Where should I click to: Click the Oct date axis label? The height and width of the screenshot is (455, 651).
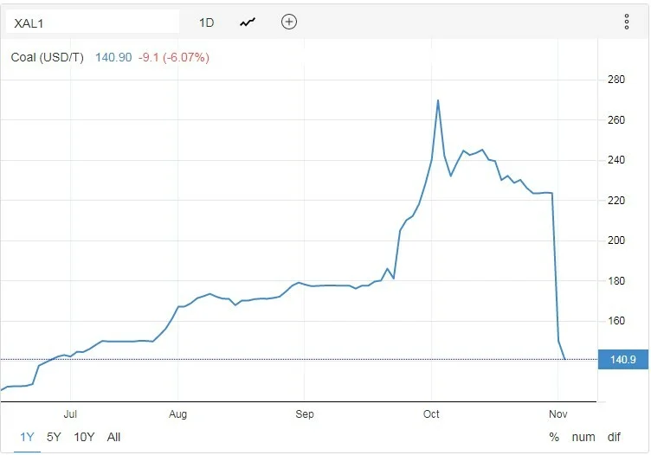(431, 414)
